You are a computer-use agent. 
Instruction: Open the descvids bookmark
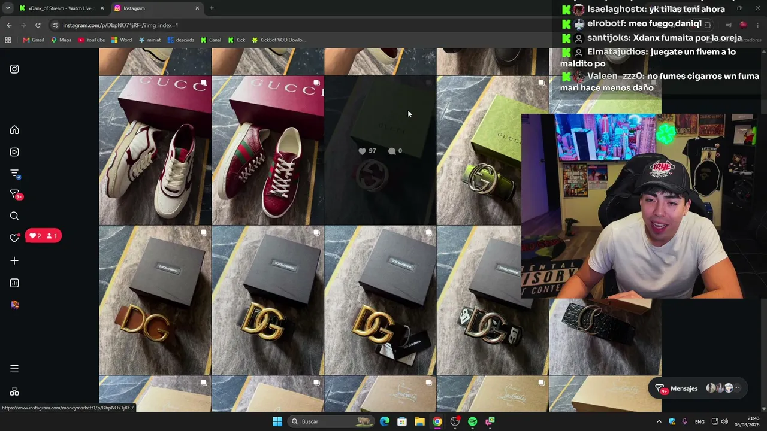pyautogui.click(x=180, y=40)
